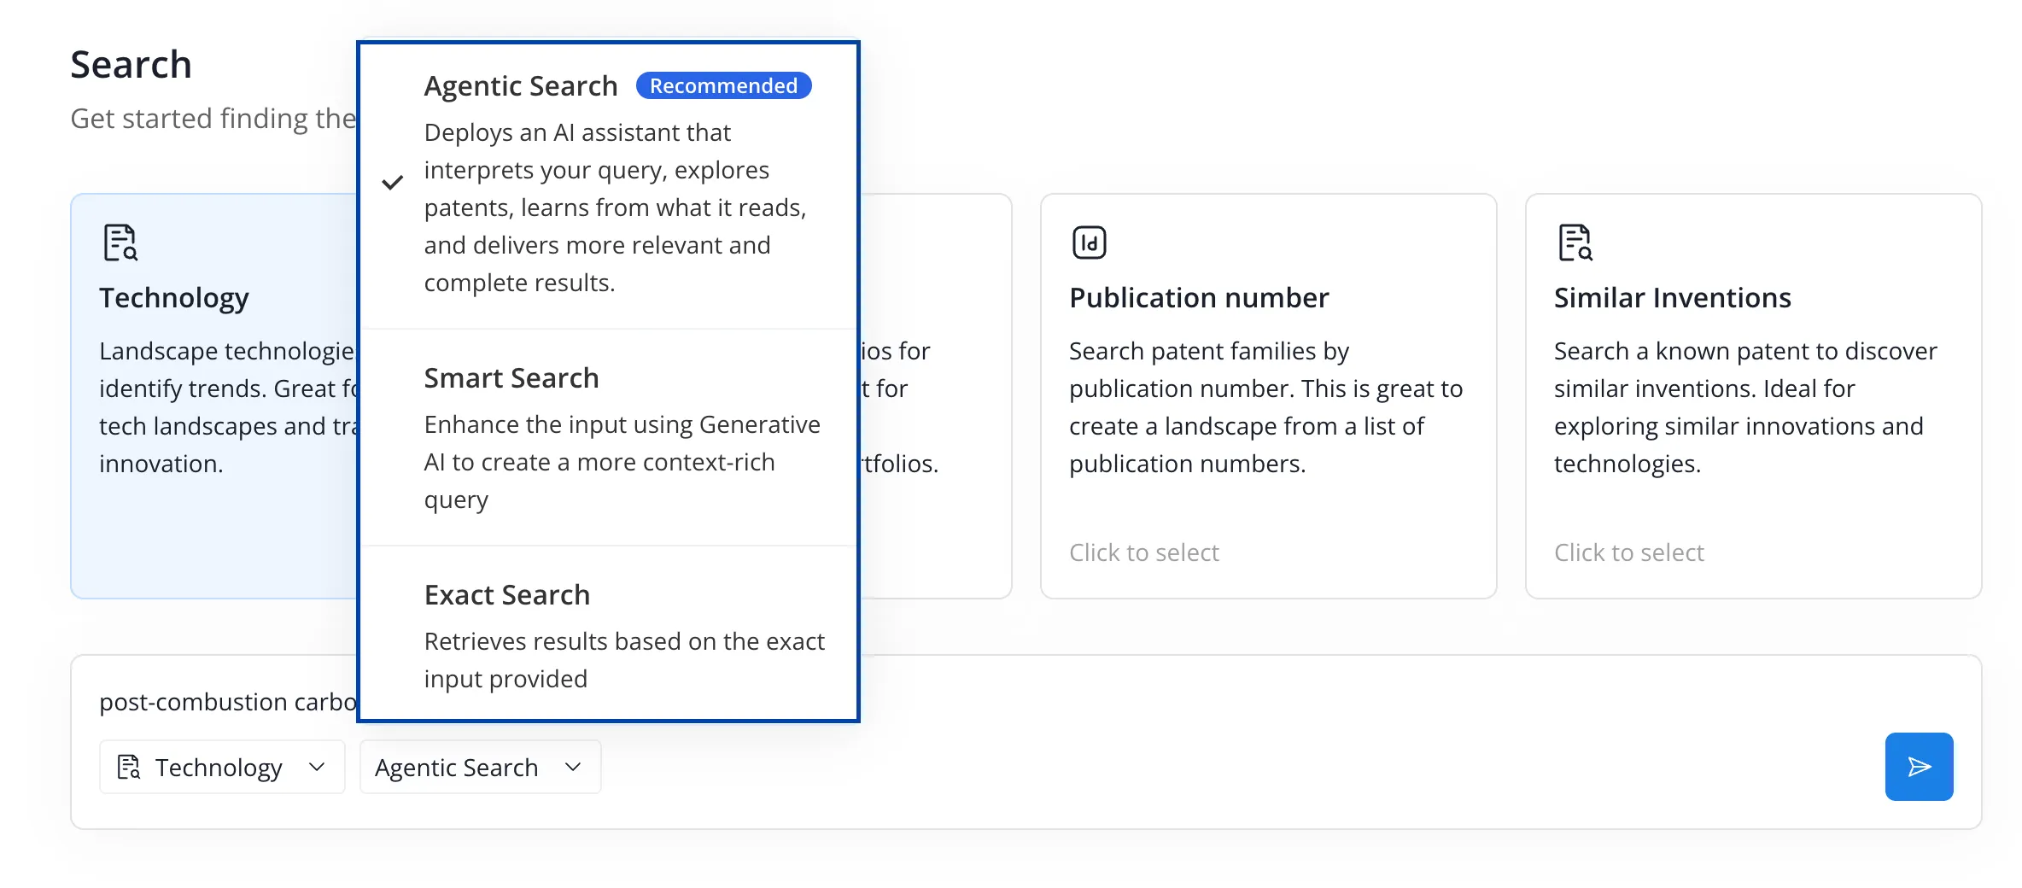Click the text 'Retrieves results based on the exact'

pos(624,641)
